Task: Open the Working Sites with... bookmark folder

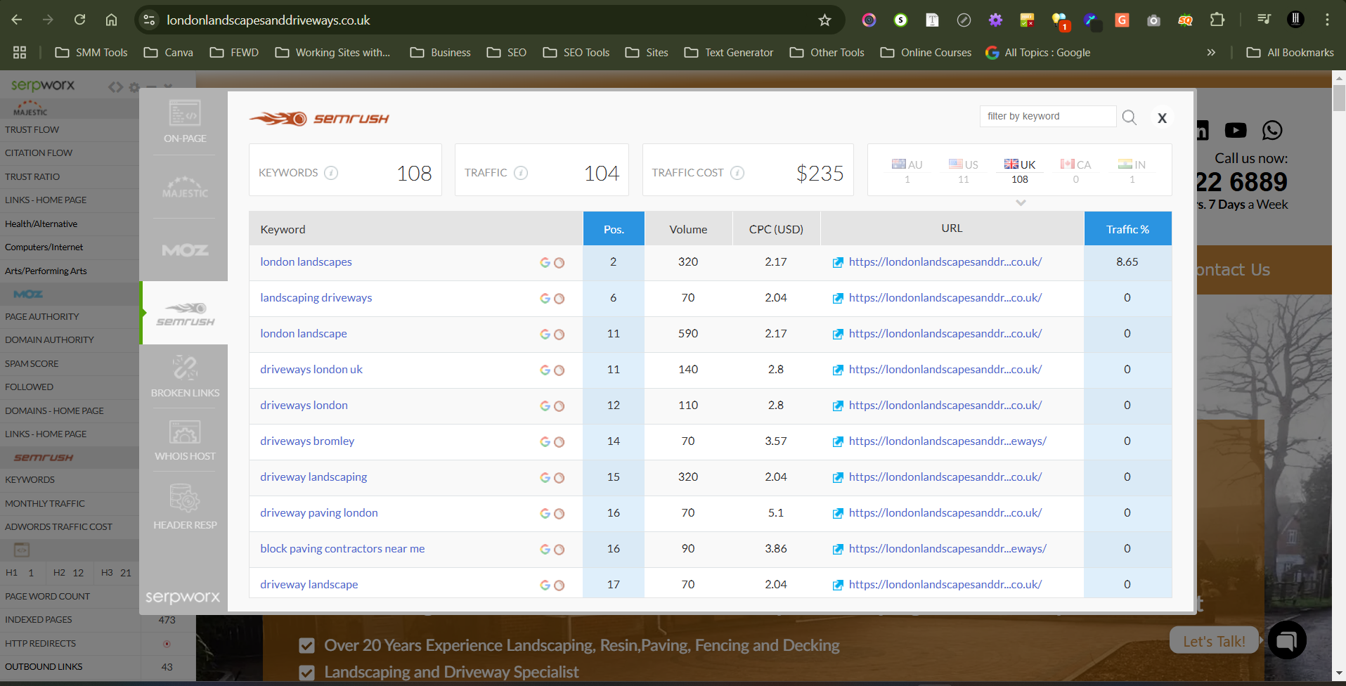Action: (x=332, y=52)
